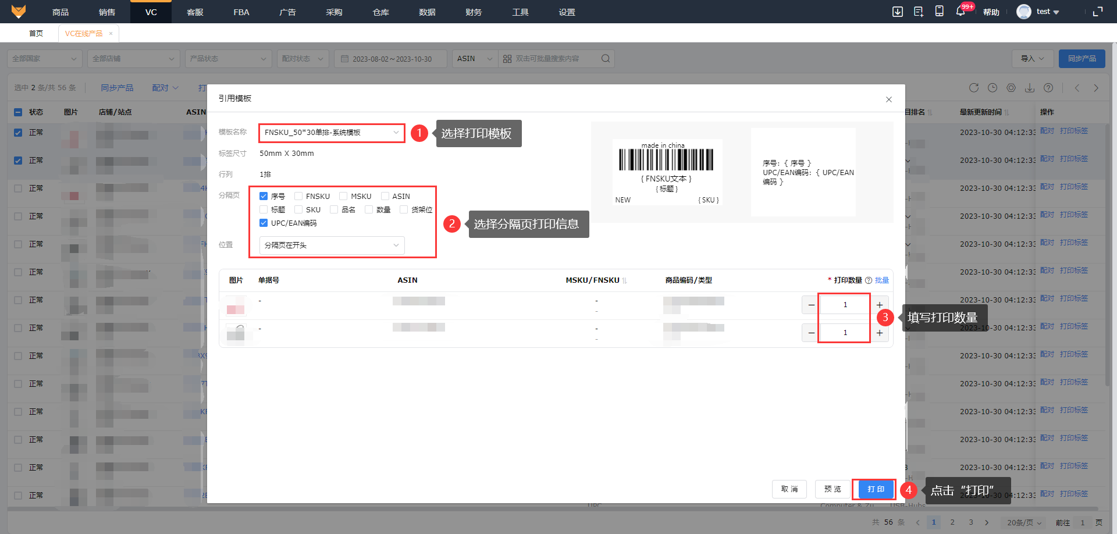Open the FBA menu
Image resolution: width=1117 pixels, height=534 pixels.
pos(241,12)
